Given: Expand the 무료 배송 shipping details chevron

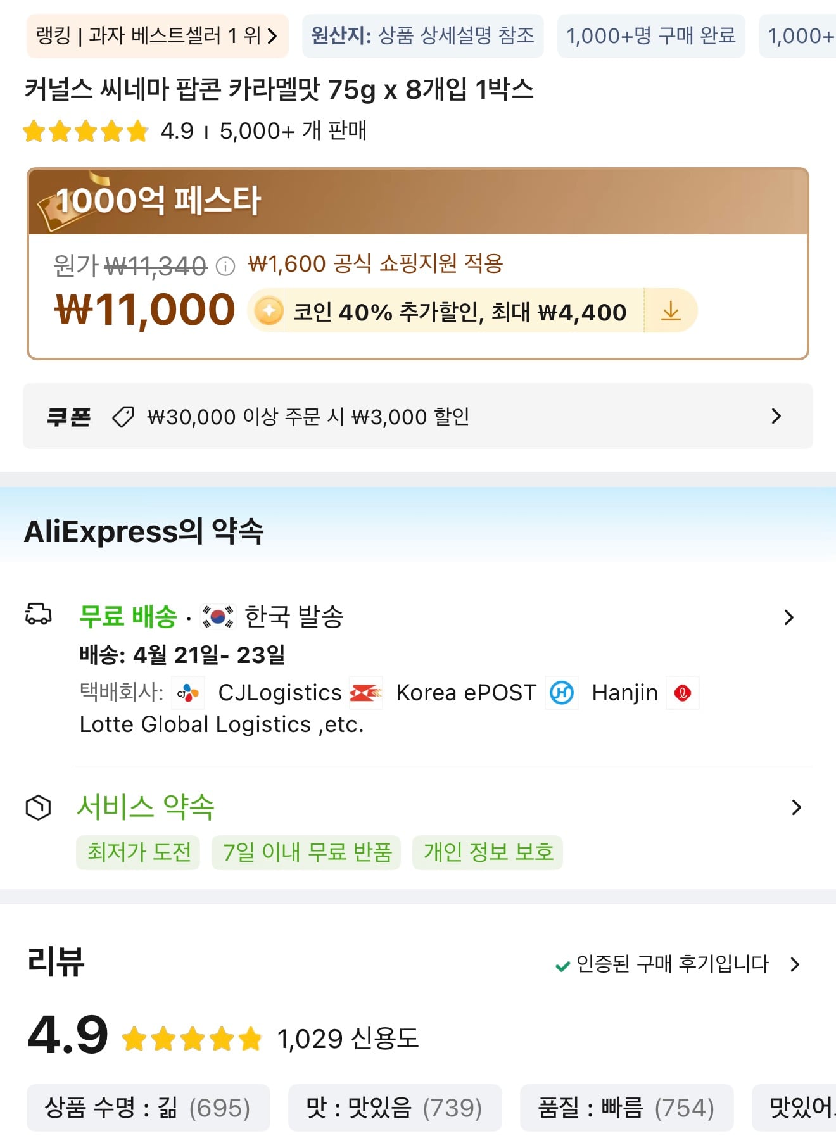Looking at the screenshot, I should [788, 616].
